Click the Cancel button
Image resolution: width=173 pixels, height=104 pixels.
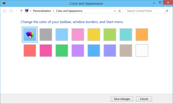[x=144, y=99]
